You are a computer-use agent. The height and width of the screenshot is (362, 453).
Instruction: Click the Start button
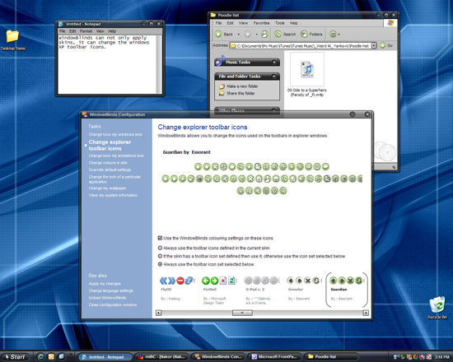pos(16,357)
